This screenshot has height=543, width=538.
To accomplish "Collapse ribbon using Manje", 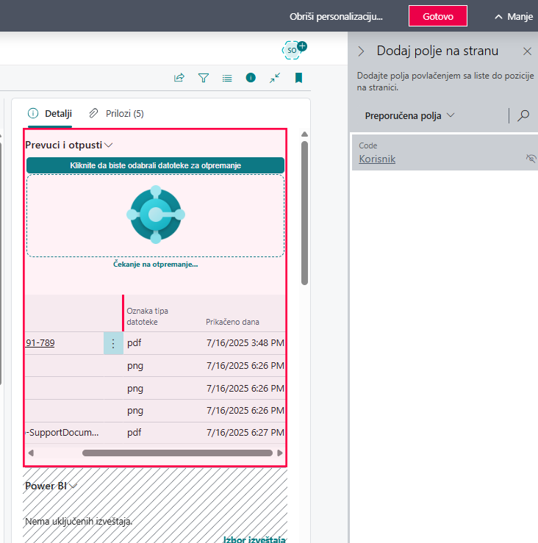I will 513,16.
